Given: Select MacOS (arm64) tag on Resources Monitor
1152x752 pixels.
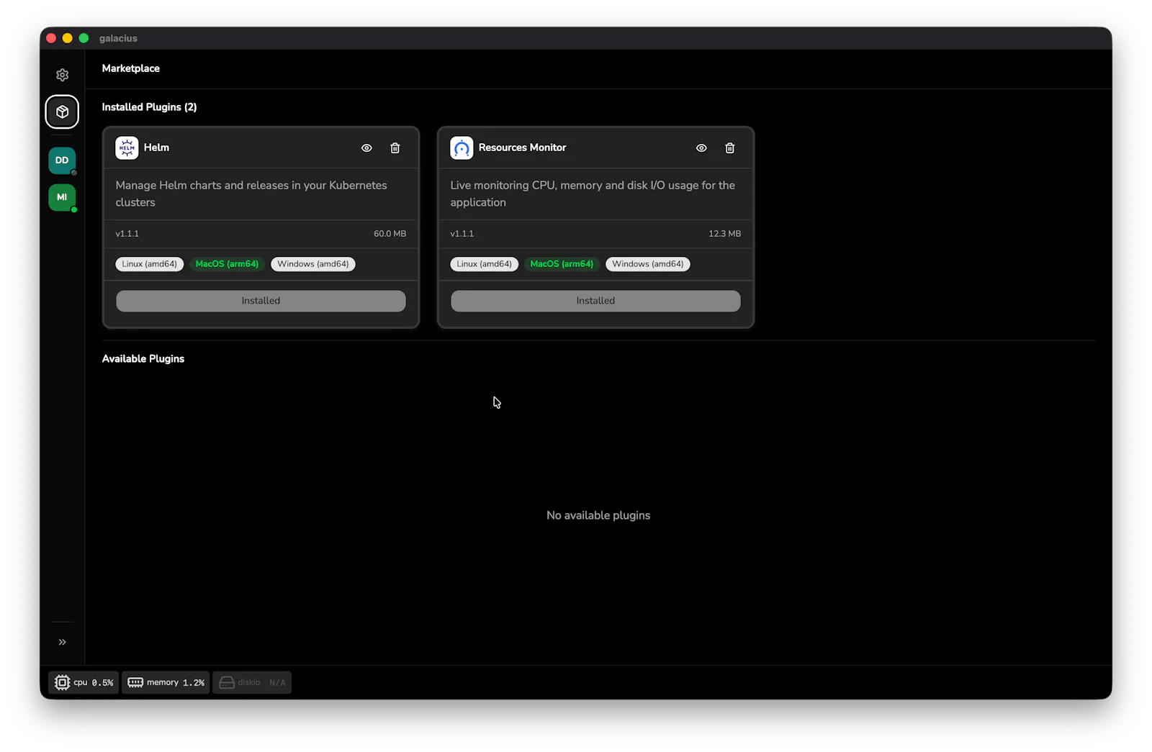Looking at the screenshot, I should click(x=562, y=264).
